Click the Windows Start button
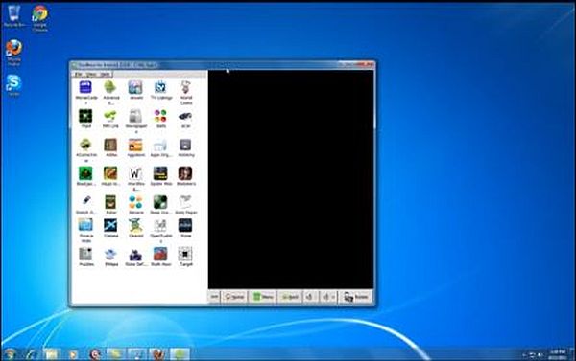Screen dimensions: 576x361 (10, 354)
